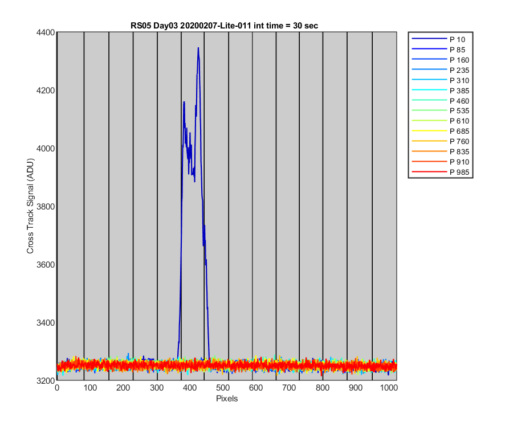This screenshot has height=427, width=513.
Task: Click the 4200 y-axis tick label
Action: pyautogui.click(x=45, y=91)
